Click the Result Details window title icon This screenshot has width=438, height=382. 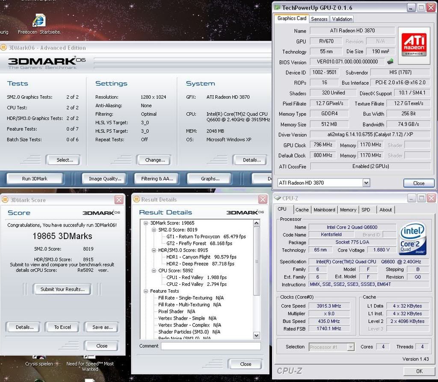point(136,199)
